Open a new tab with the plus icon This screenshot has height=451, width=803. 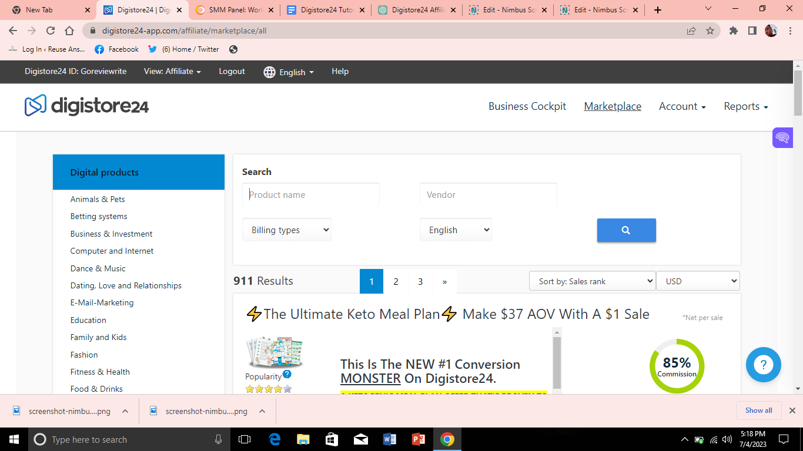[x=657, y=10]
